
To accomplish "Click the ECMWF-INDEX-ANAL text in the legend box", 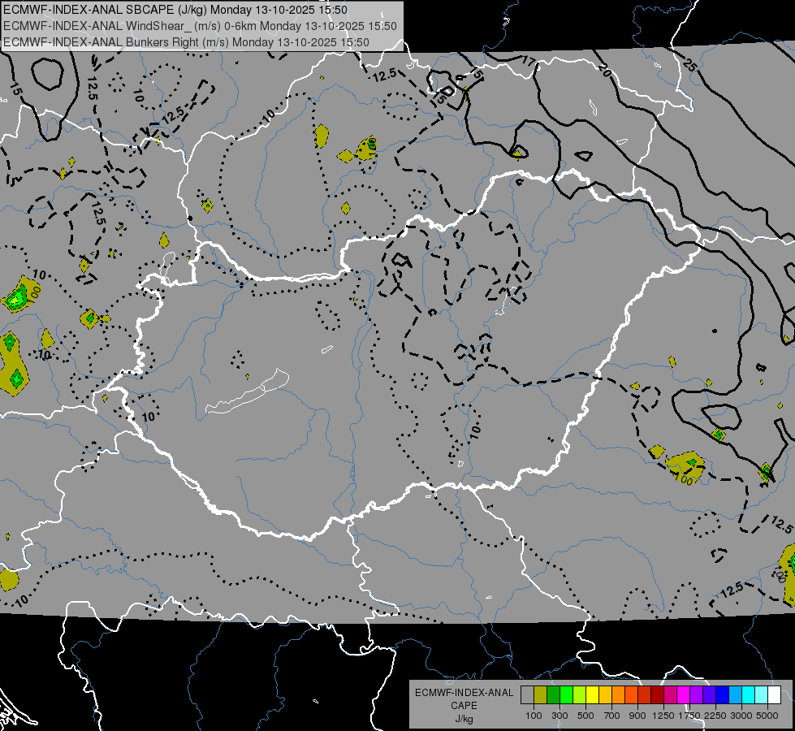I will point(464,693).
